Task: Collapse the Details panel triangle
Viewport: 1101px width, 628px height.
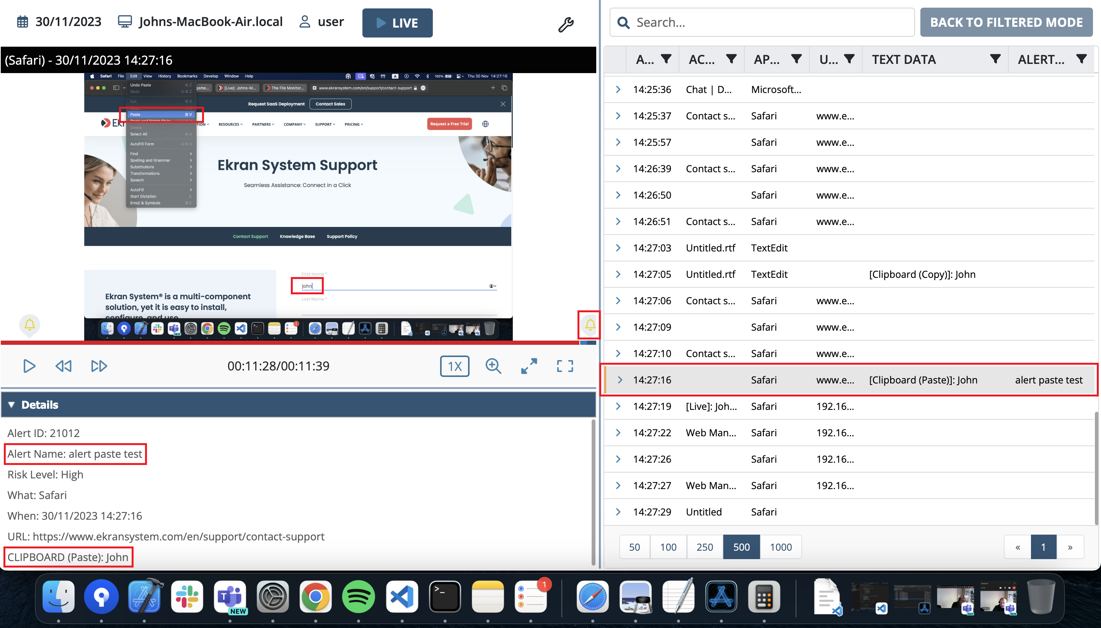Action: point(11,405)
